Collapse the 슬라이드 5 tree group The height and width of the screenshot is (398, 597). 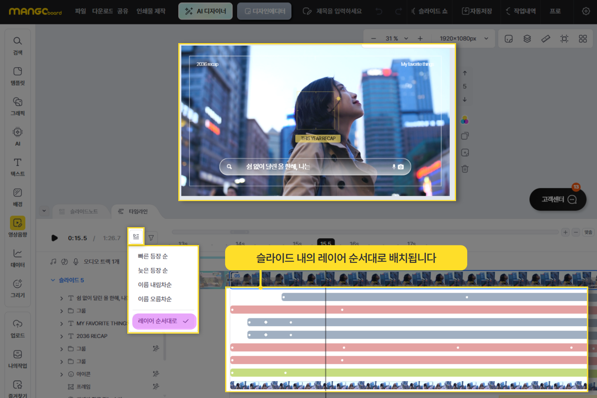53,280
